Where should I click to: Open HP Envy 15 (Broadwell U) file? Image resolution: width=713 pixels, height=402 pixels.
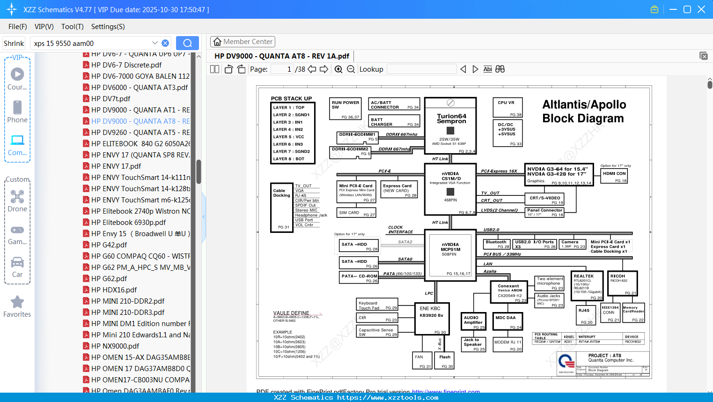136,234
